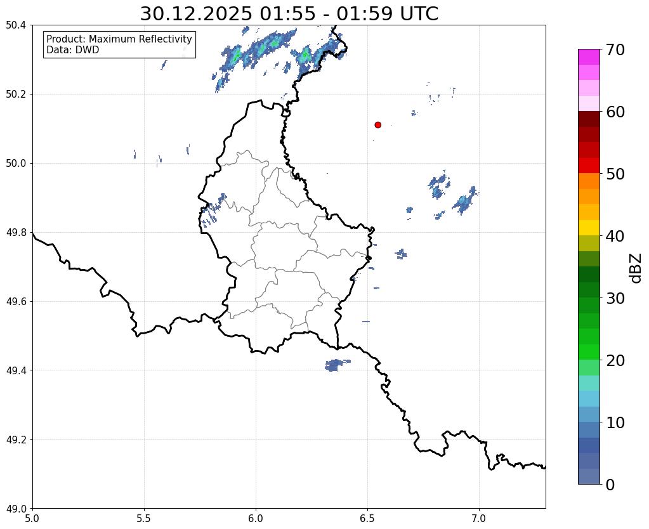The image size is (649, 529).
Task: Click the radar echo patch south of Luxembourg border
Action: (x=337, y=365)
